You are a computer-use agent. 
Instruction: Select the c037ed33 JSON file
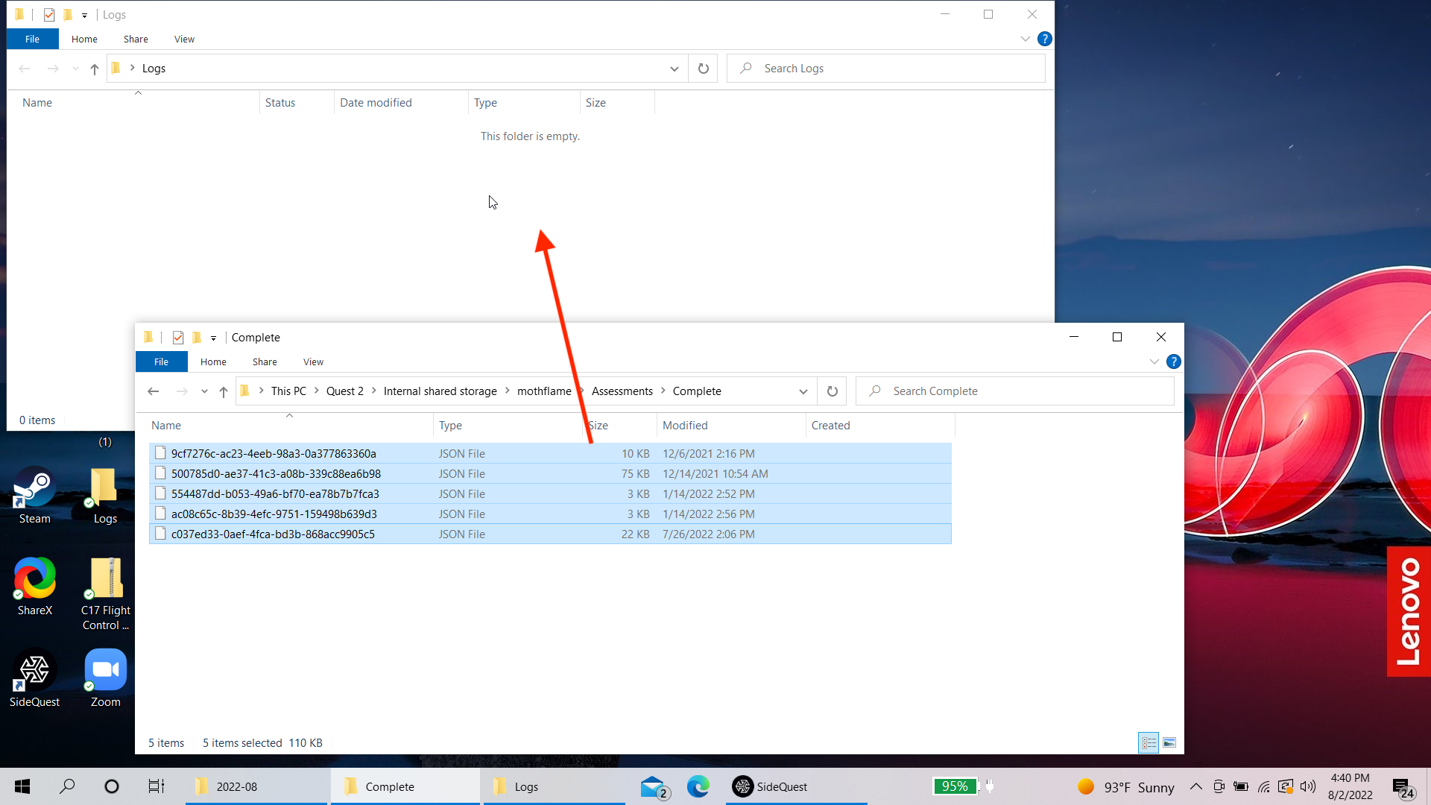coord(273,534)
